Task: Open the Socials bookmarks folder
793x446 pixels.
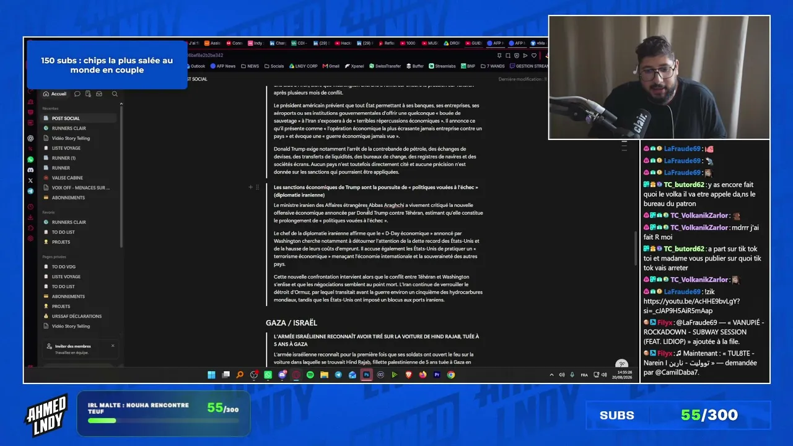Action: (274, 66)
